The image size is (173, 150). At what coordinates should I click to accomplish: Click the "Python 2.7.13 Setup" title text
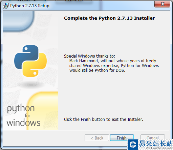point(30,6)
